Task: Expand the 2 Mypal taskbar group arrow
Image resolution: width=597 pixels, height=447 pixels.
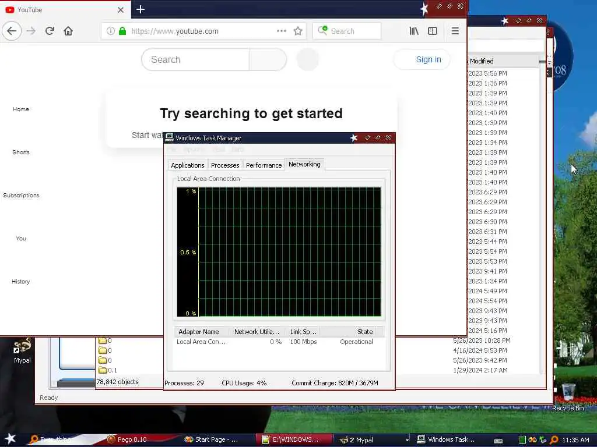Action: tap(407, 440)
